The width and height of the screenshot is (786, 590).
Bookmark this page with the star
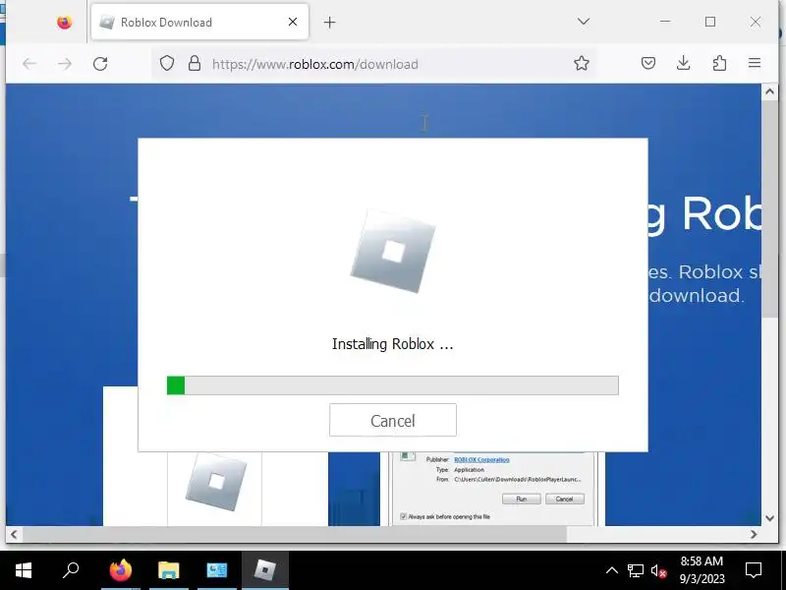coord(582,63)
